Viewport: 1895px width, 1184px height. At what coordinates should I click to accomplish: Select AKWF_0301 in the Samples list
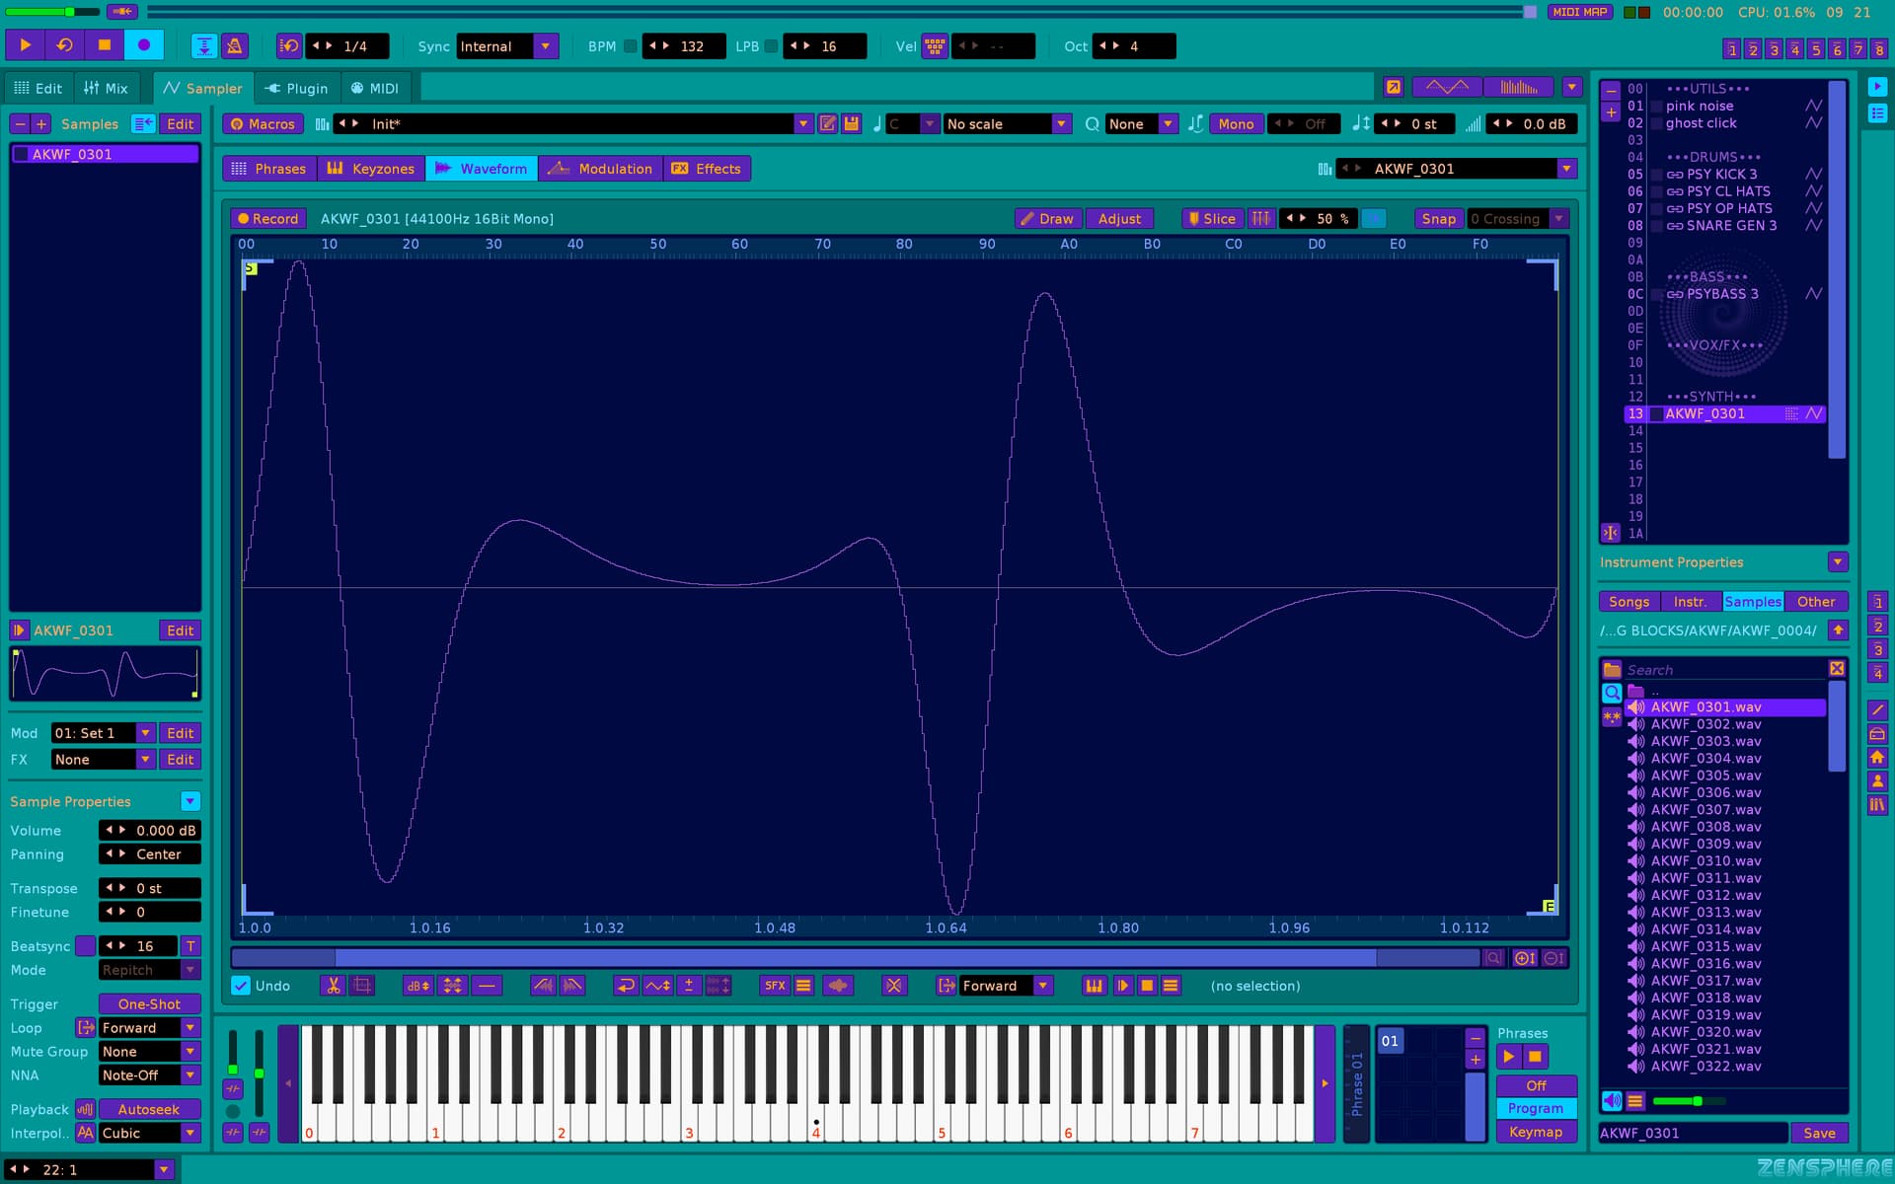[x=105, y=154]
